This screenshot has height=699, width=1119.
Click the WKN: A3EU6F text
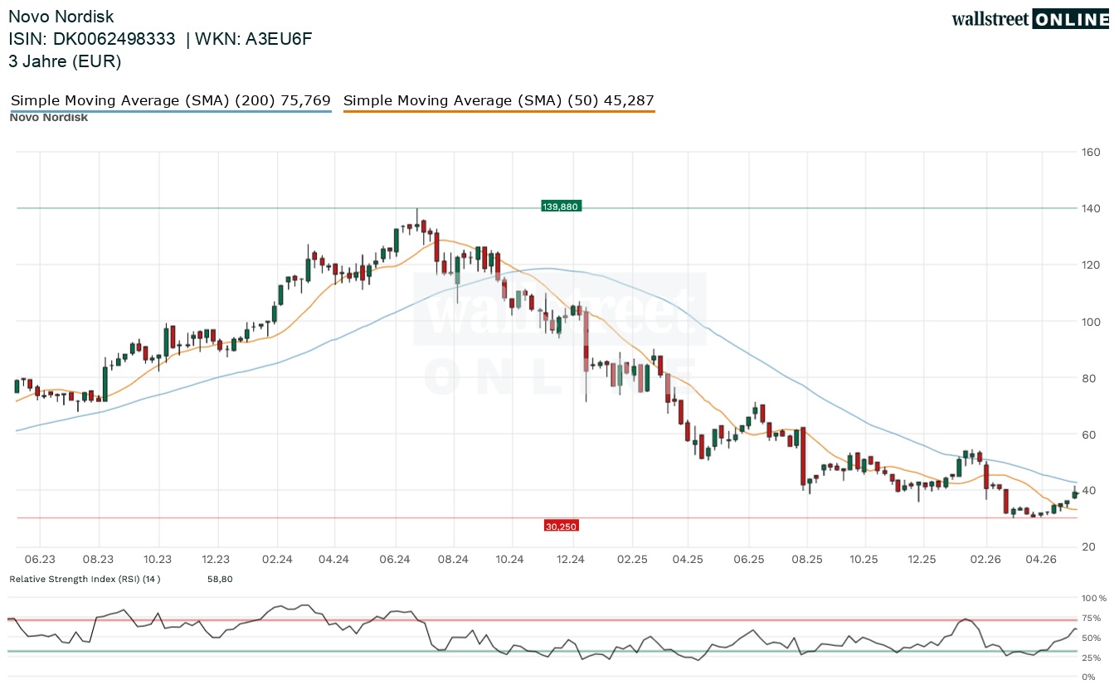coord(253,39)
